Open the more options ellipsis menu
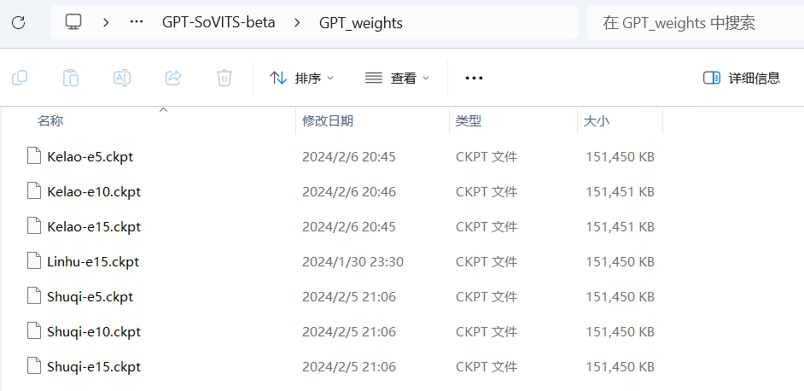 coord(474,78)
